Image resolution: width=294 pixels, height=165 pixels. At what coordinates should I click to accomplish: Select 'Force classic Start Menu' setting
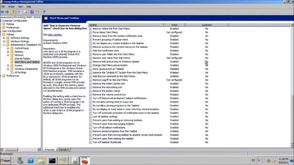coord(105,33)
